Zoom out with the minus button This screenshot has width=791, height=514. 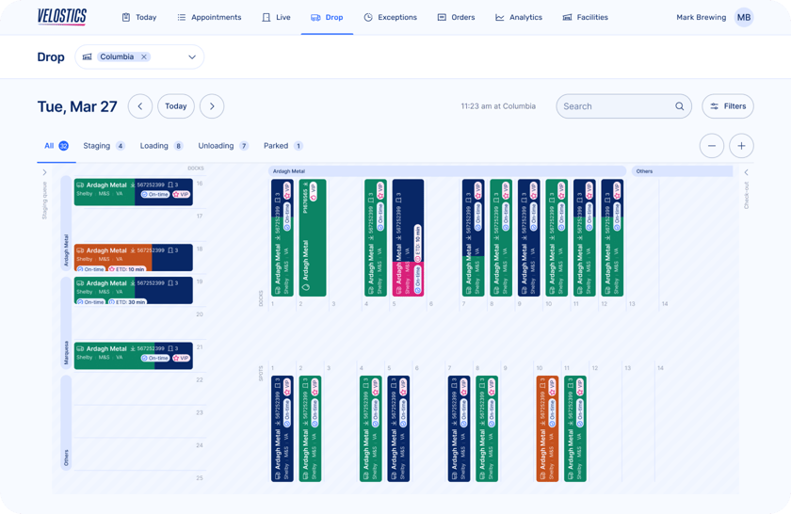[712, 146]
